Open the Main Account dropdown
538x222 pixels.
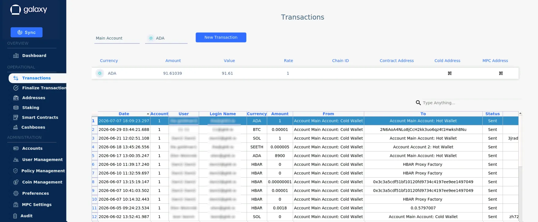(x=117, y=38)
